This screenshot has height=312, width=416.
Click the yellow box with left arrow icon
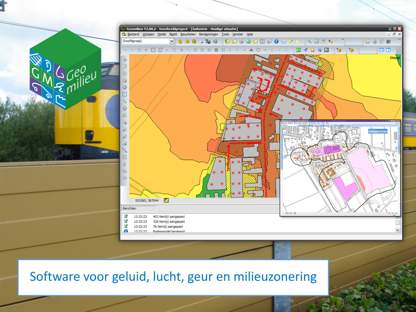(x=339, y=50)
